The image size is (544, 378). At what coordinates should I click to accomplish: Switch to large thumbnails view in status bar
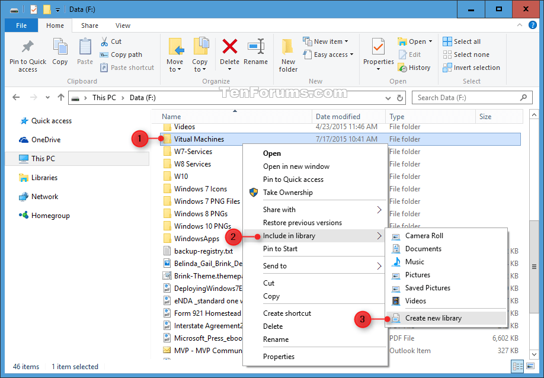pos(530,366)
